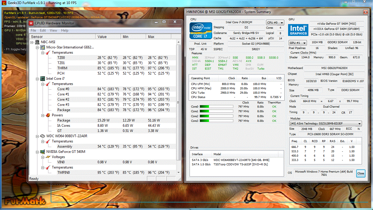Click the 'E16G5IMS V.107' BIOS version value
Image resolution: width=373 pixels, height=210 pixels.
(353, 81)
